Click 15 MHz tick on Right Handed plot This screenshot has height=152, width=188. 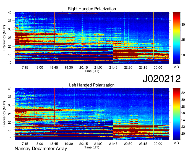tap(10, 55)
